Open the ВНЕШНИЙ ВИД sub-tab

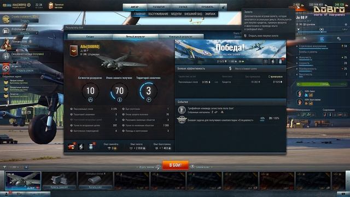pos(193,14)
